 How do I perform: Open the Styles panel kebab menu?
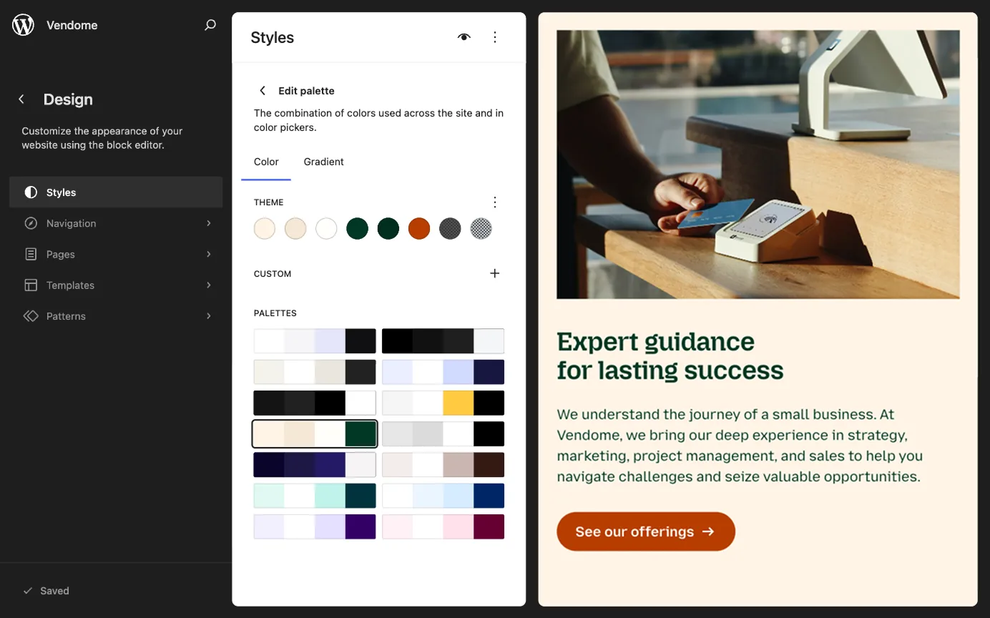coord(495,36)
